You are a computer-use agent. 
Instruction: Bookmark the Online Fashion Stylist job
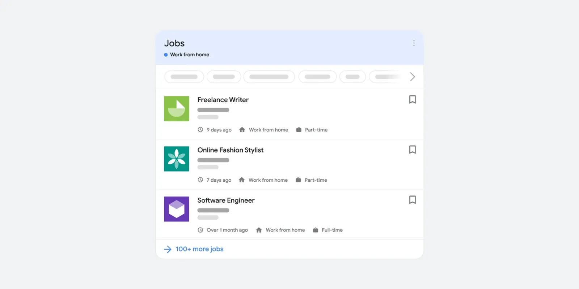point(412,150)
